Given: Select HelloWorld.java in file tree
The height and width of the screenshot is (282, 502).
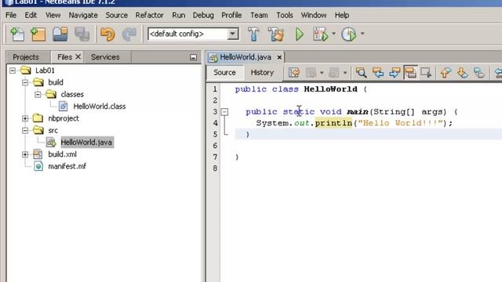Looking at the screenshot, I should 86,143.
